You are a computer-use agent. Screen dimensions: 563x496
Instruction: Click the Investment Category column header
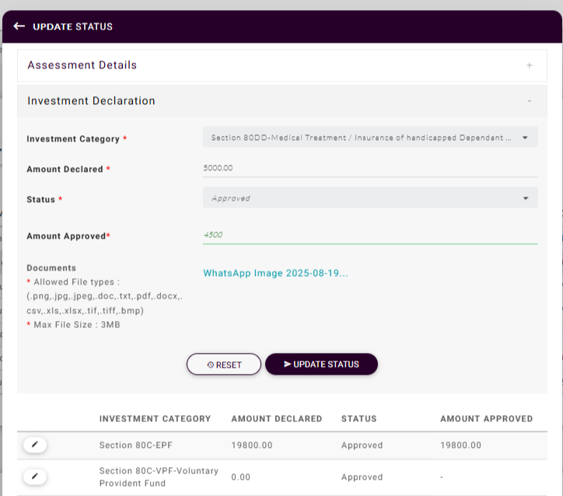(x=155, y=419)
